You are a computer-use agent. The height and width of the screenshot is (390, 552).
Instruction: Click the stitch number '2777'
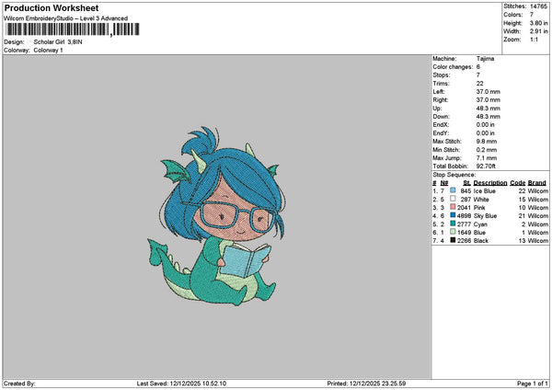coord(464,224)
